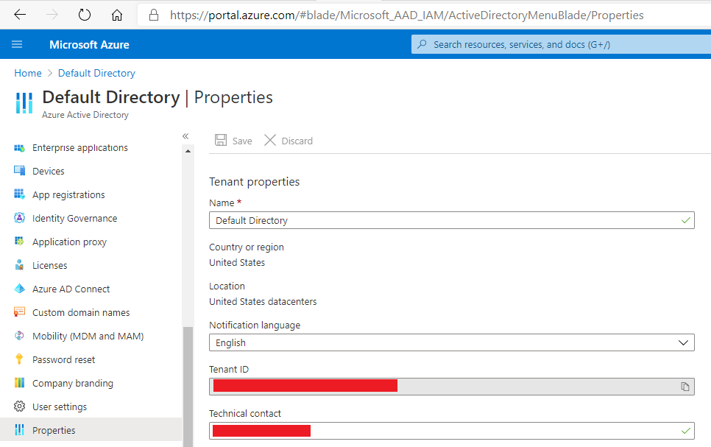Click the Discard X icon

click(x=270, y=140)
